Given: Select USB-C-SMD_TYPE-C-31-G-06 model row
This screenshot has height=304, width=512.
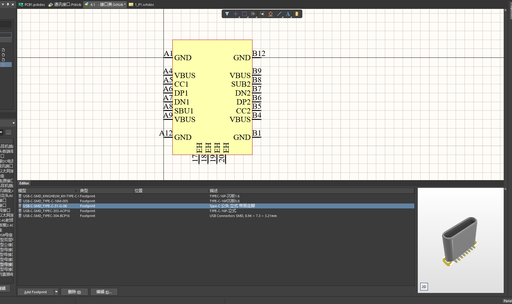Looking at the screenshot, I should [216, 206].
